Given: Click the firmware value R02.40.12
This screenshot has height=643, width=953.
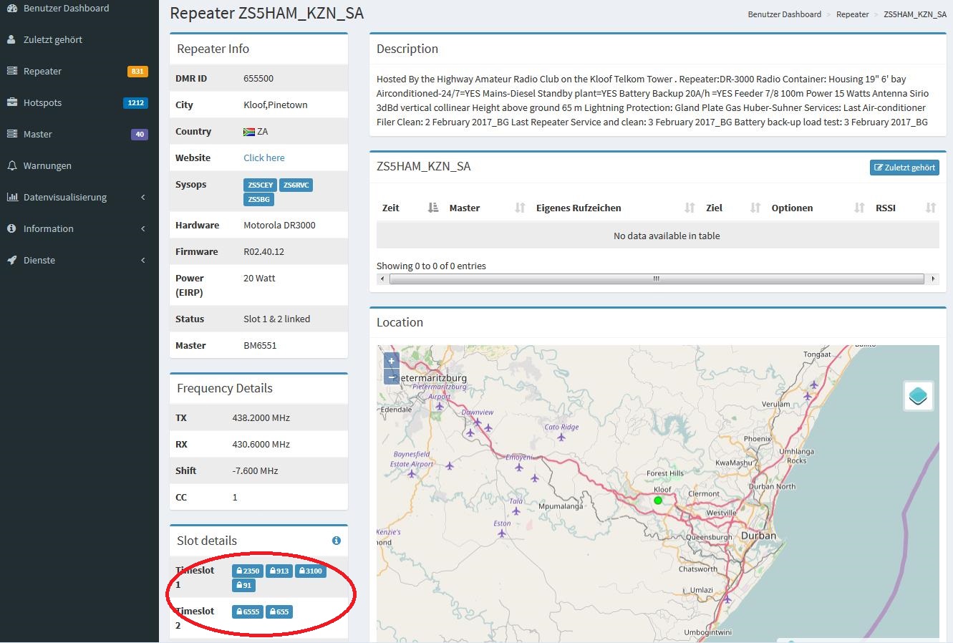Looking at the screenshot, I should 263,251.
